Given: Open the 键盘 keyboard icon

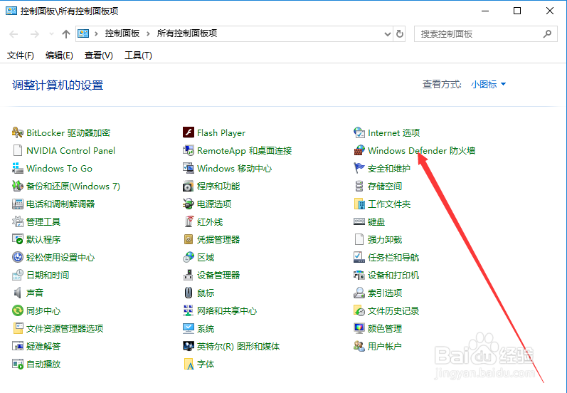Looking at the screenshot, I should (359, 221).
